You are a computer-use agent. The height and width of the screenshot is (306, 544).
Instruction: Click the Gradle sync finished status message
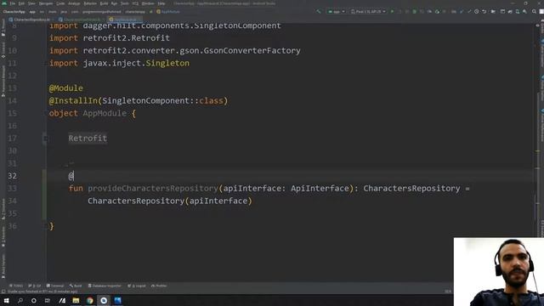click(x=42, y=292)
